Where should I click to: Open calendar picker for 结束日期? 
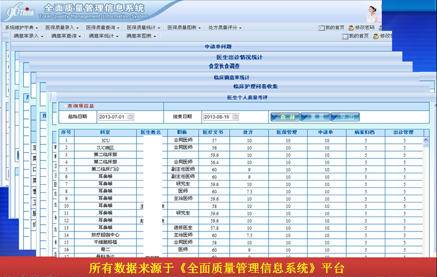(x=235, y=117)
